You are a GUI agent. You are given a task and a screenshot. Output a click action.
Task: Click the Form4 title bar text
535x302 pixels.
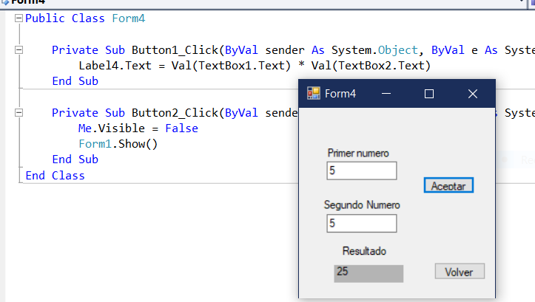coord(340,94)
